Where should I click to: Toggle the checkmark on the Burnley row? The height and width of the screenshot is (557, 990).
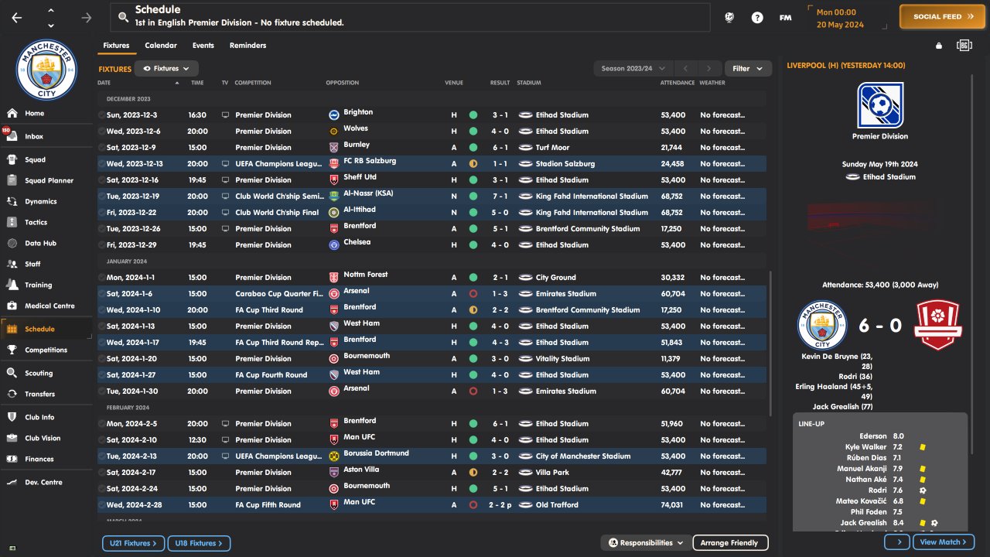tap(101, 148)
